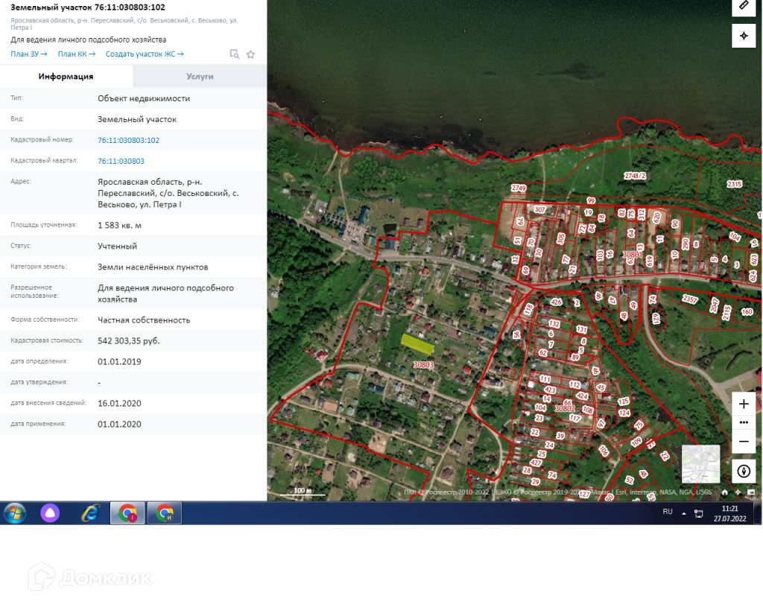763x610 pixels.
Task: Show hidden system tray icons arrow
Action: (684, 512)
